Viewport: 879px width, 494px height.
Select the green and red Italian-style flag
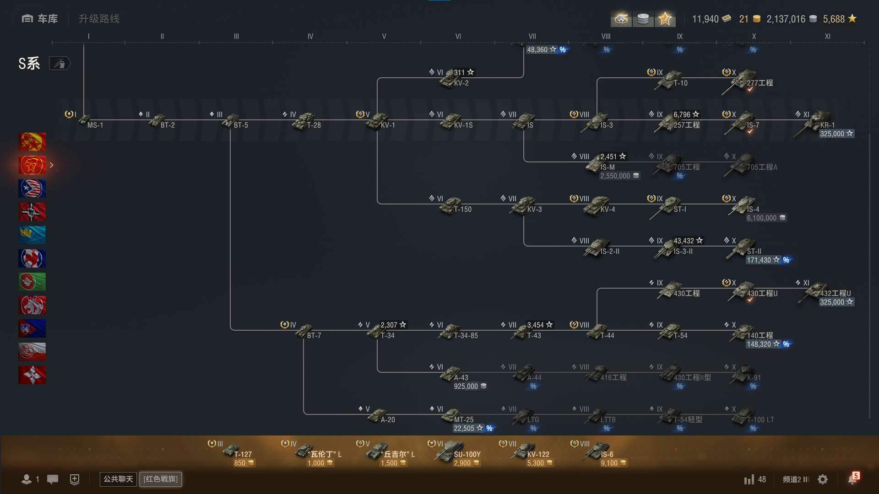click(x=32, y=282)
